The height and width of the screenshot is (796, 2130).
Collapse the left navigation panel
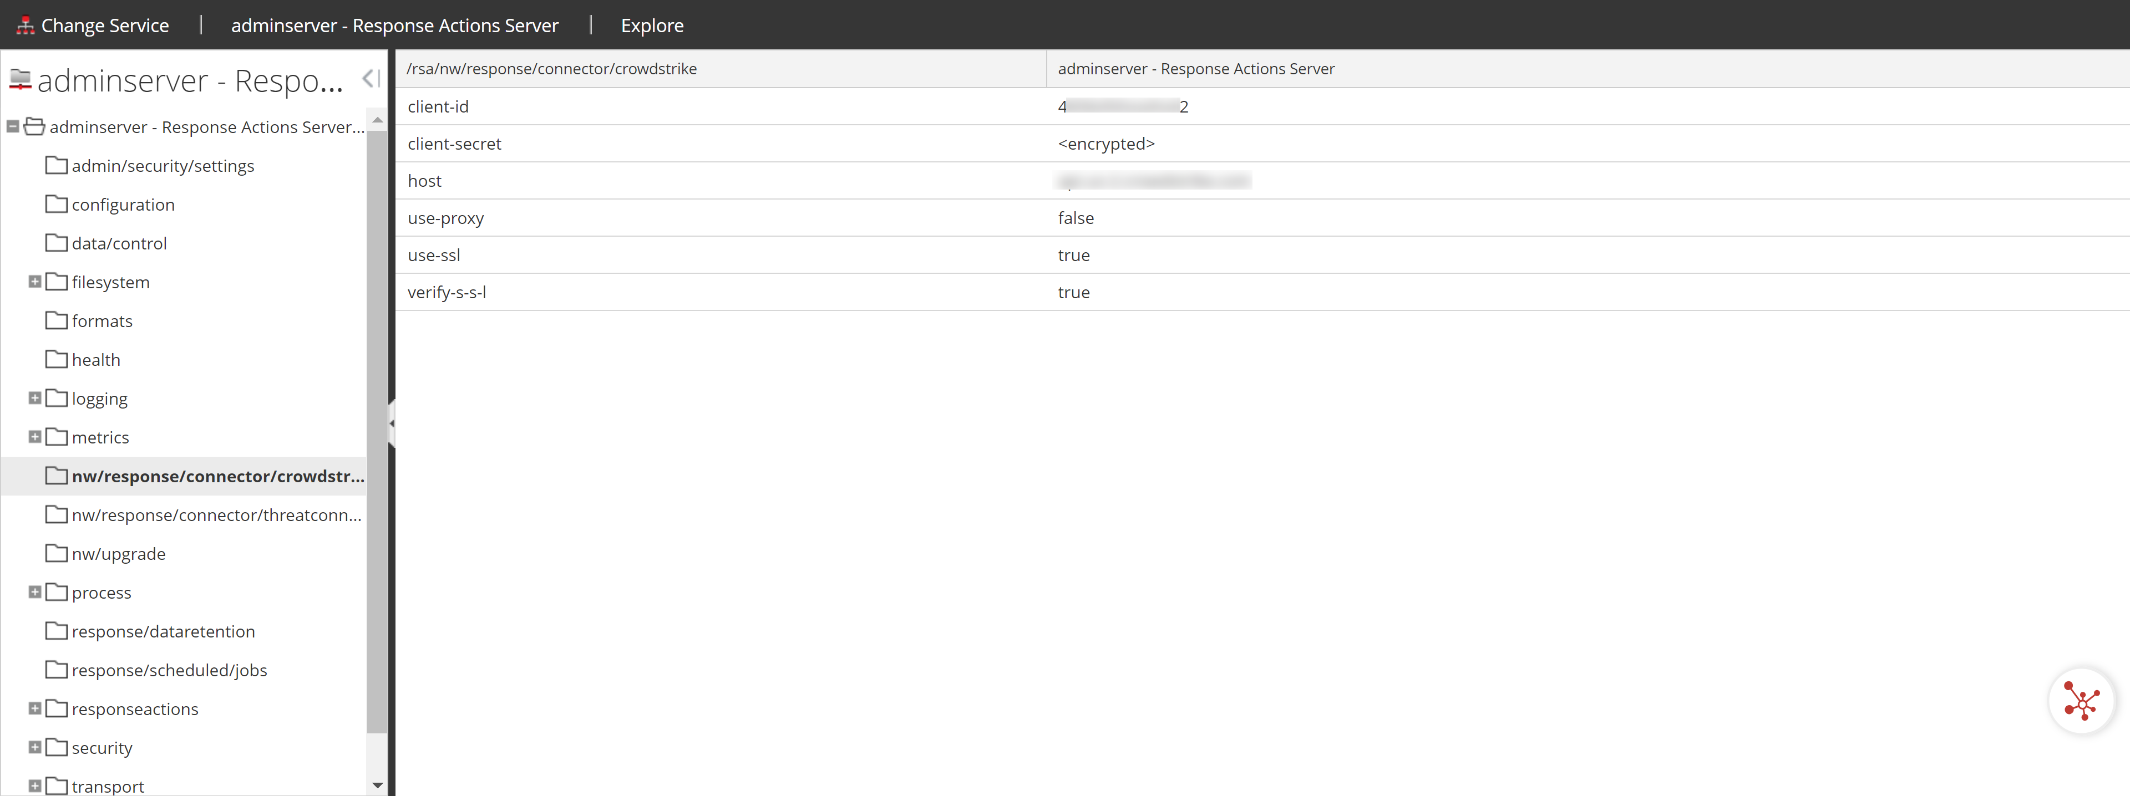(x=369, y=79)
